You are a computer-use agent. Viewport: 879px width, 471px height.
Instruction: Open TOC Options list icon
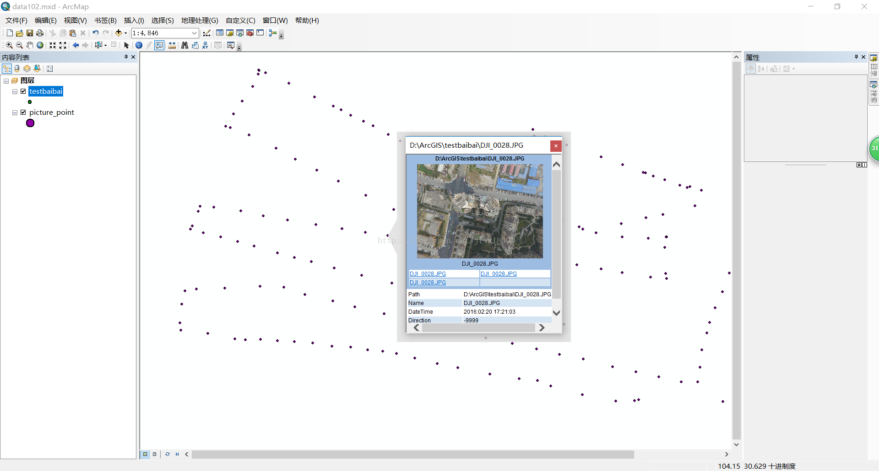pos(50,69)
